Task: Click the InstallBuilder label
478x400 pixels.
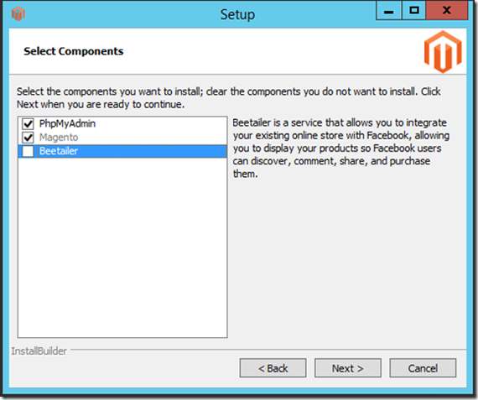Action: coord(39,351)
